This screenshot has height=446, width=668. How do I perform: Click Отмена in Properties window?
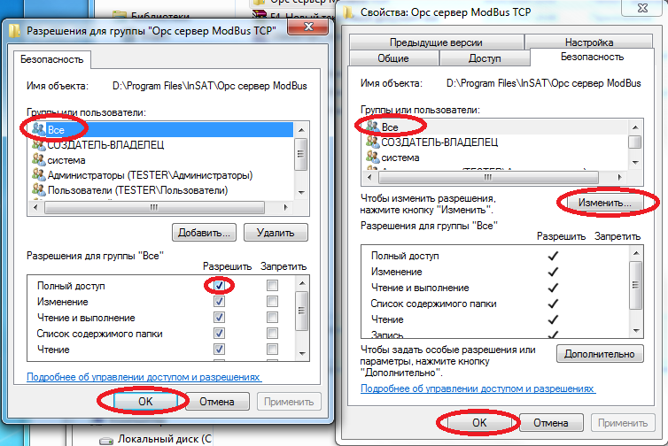(551, 423)
